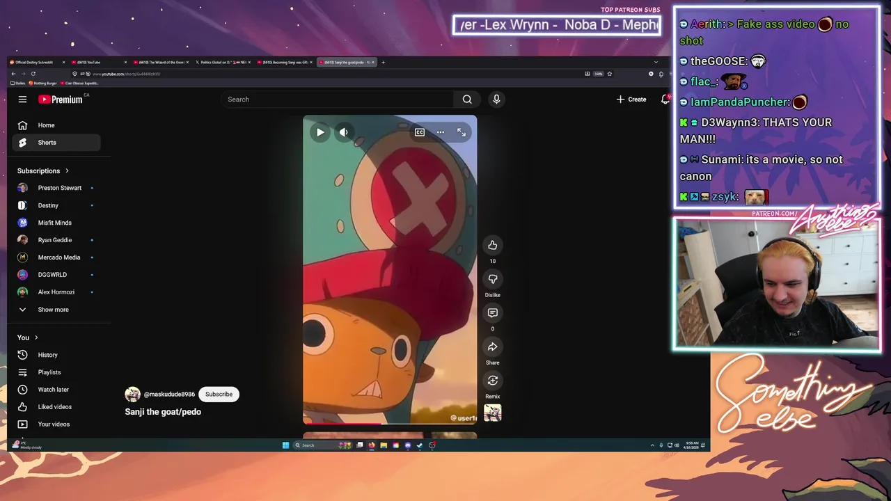Open the Clair Obscur Expedition bookmark
The width and height of the screenshot is (891, 501).
tap(79, 83)
